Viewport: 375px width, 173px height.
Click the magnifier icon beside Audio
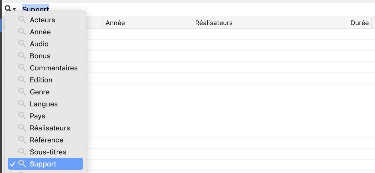coord(22,44)
